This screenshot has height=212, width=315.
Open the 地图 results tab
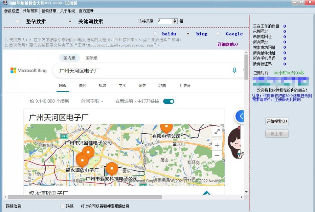coord(162,86)
